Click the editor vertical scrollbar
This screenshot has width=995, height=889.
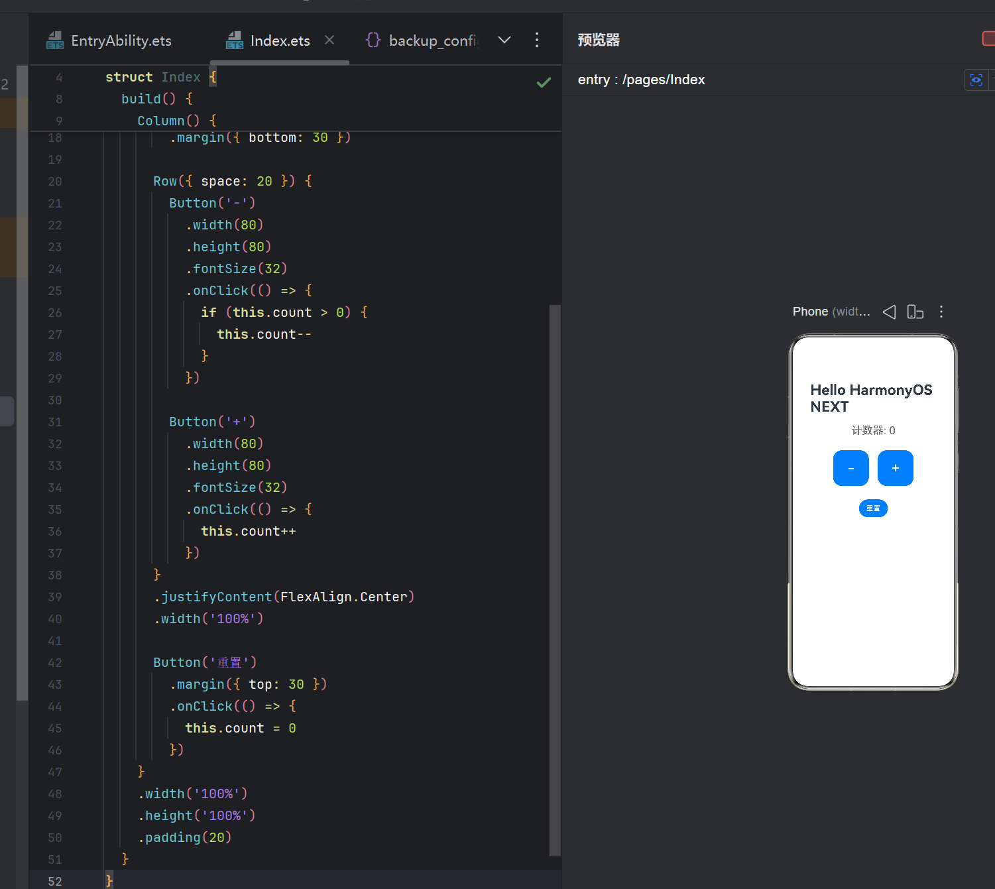555,580
